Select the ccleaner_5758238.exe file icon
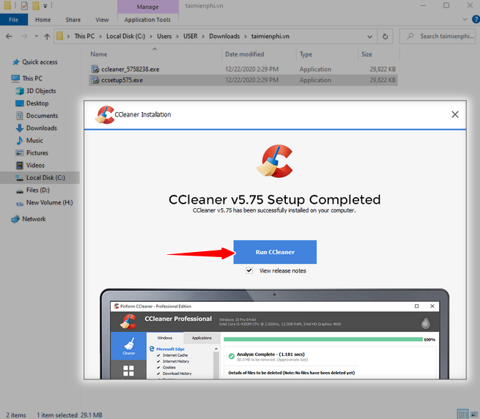Screen dimensions: 480x419 tap(95, 68)
